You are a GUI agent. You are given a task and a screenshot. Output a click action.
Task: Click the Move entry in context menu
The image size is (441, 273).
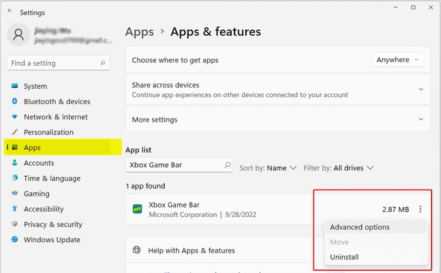click(376, 242)
